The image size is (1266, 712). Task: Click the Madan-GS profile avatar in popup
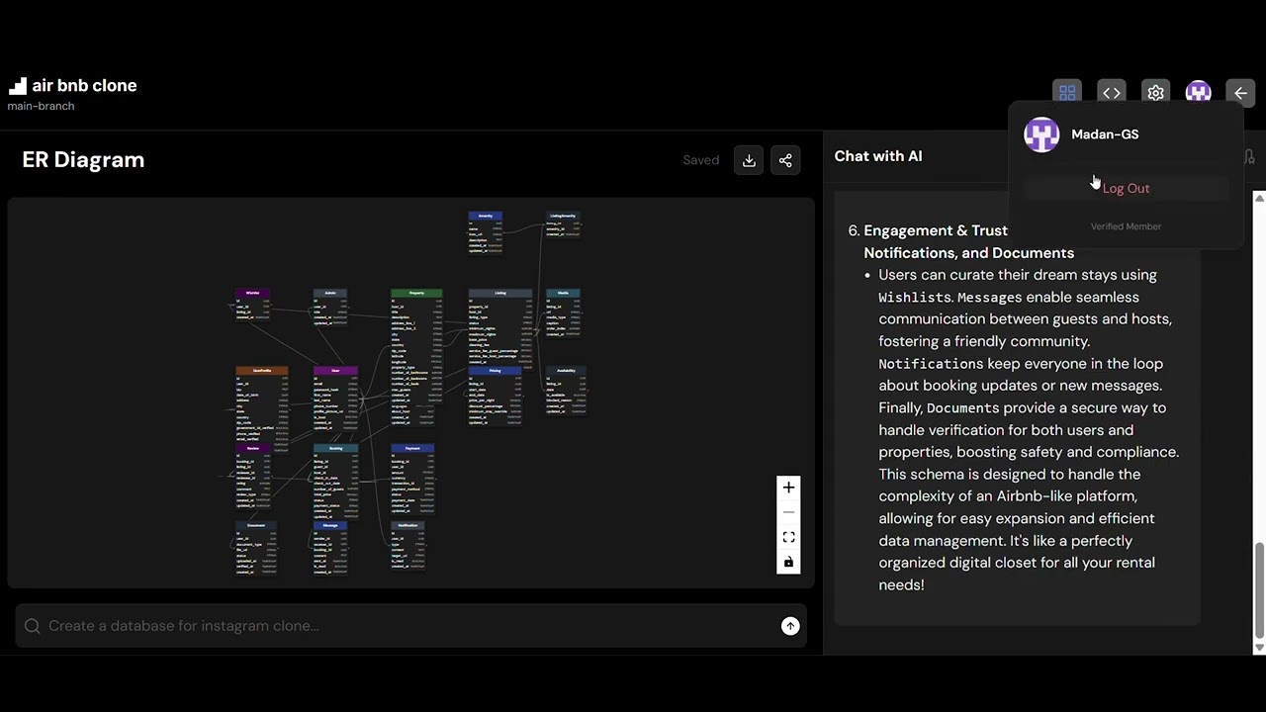[x=1041, y=134]
